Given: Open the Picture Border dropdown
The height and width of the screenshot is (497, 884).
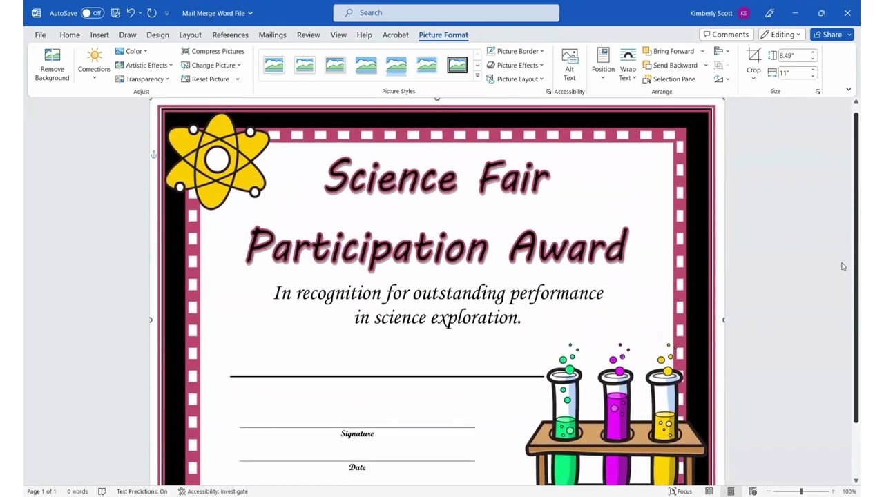Looking at the screenshot, I should tap(515, 51).
